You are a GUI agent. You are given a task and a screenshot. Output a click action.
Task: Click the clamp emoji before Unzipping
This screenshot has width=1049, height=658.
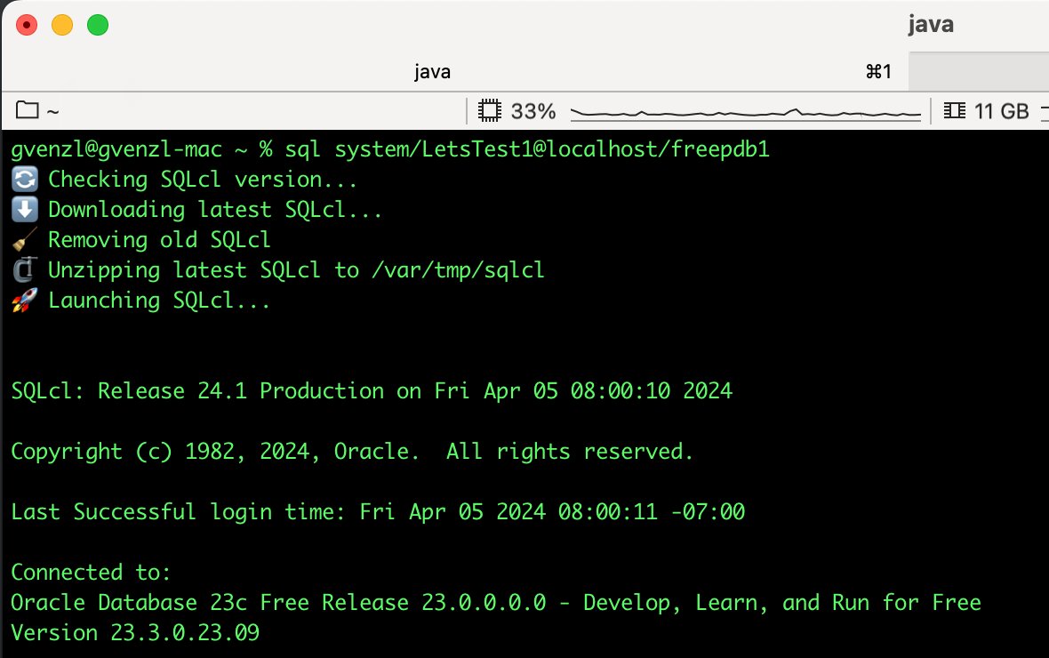pos(25,269)
